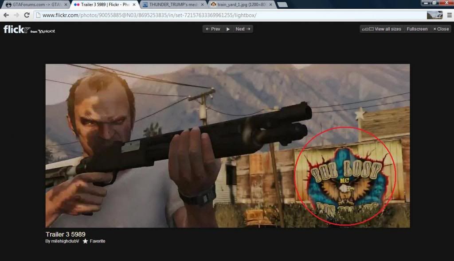Click the browser forward arrow

(x=16, y=15)
